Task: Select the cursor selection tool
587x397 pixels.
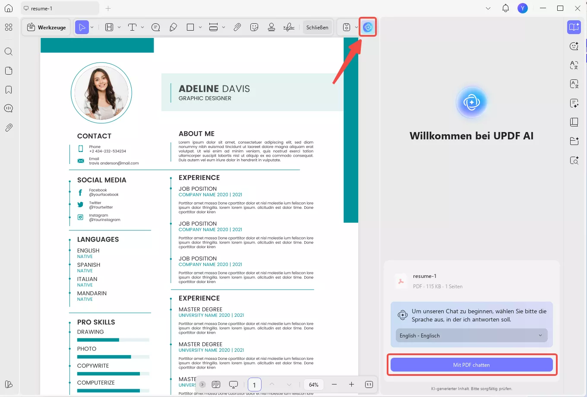Action: 82,27
